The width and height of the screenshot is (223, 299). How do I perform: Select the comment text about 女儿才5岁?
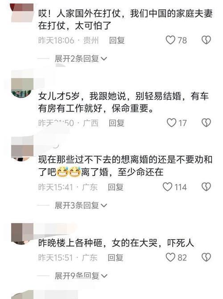[123, 102]
